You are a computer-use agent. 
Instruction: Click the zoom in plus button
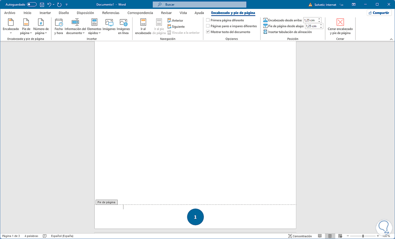(378, 236)
